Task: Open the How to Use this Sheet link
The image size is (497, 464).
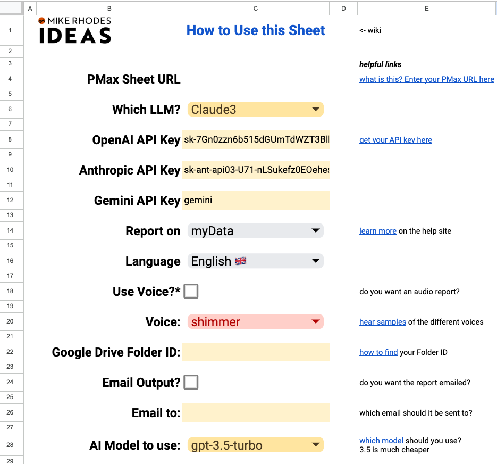Action: [255, 30]
